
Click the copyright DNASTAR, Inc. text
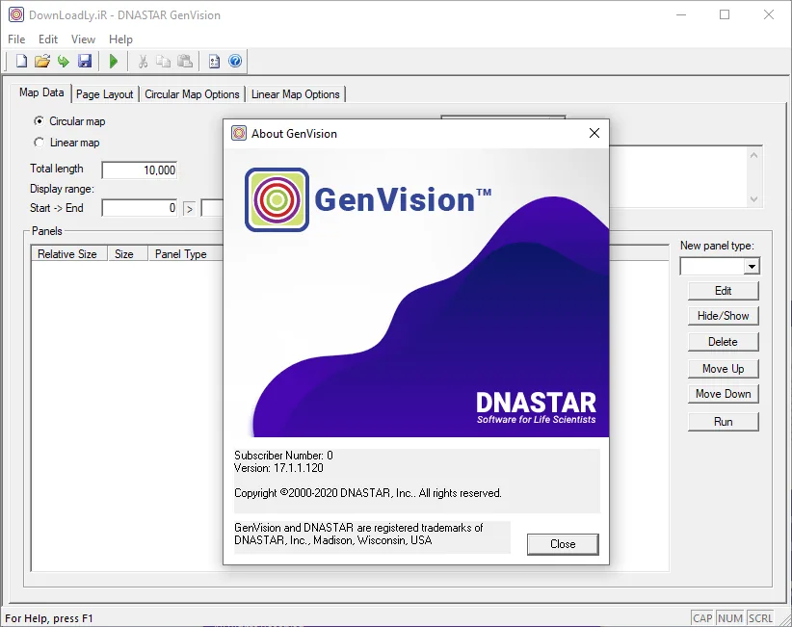[x=368, y=493]
